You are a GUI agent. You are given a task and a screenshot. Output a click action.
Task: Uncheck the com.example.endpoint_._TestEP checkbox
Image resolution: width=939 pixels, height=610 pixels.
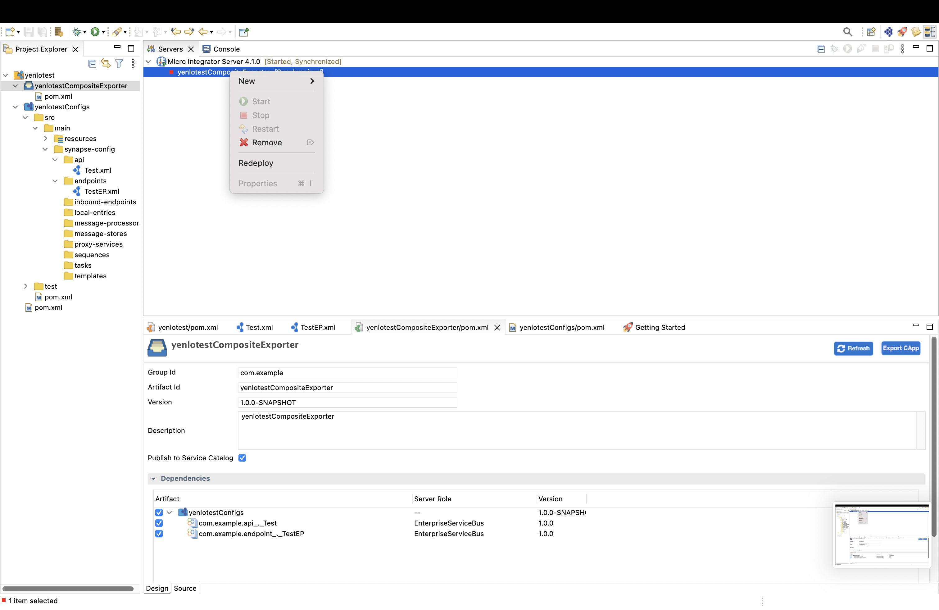pyautogui.click(x=159, y=534)
